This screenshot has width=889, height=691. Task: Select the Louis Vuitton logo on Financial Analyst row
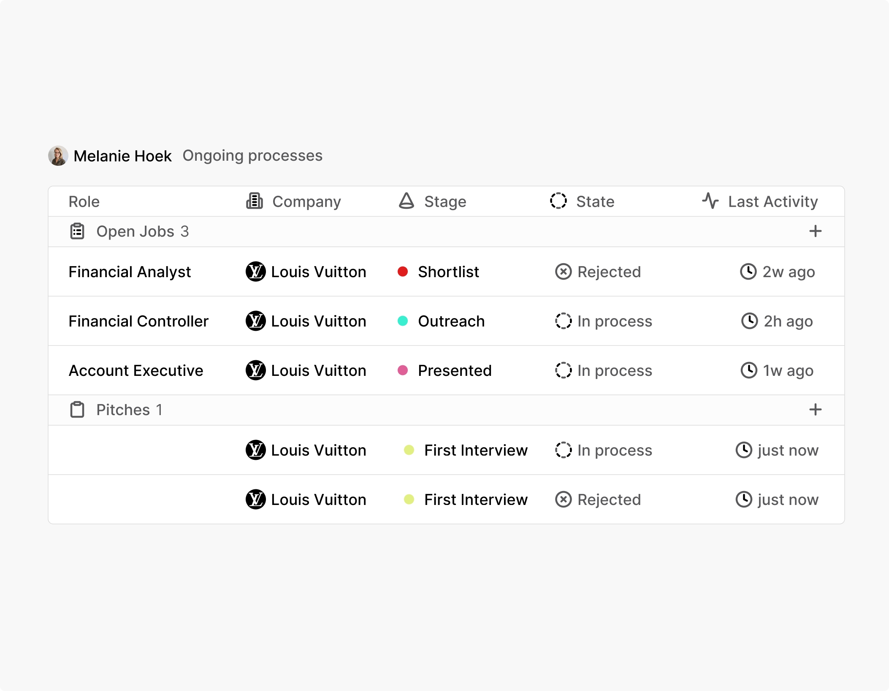point(256,272)
